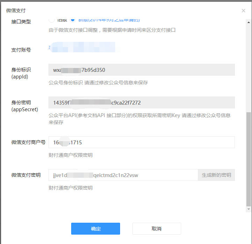Click the 财付通商户权限密钥 hint under 商户号

(71, 155)
